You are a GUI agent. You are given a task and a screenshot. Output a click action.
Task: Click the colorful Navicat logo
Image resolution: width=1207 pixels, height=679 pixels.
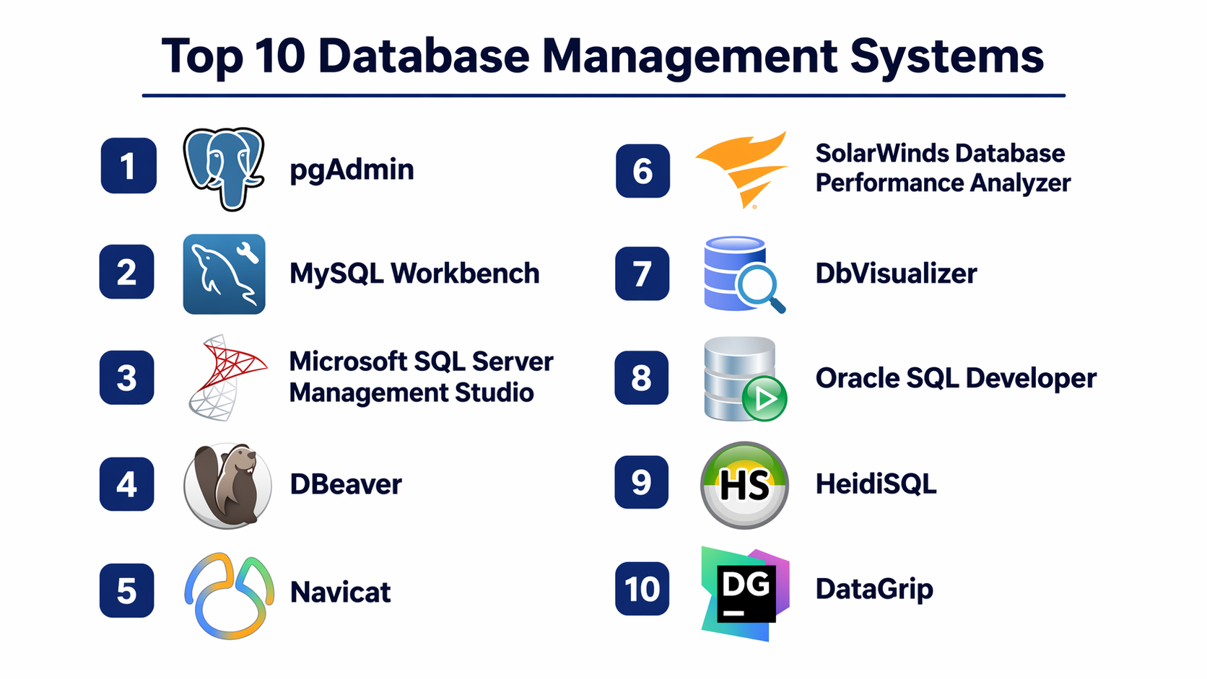point(229,595)
